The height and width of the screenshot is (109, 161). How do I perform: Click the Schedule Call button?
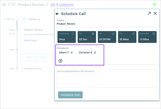coord(70,95)
